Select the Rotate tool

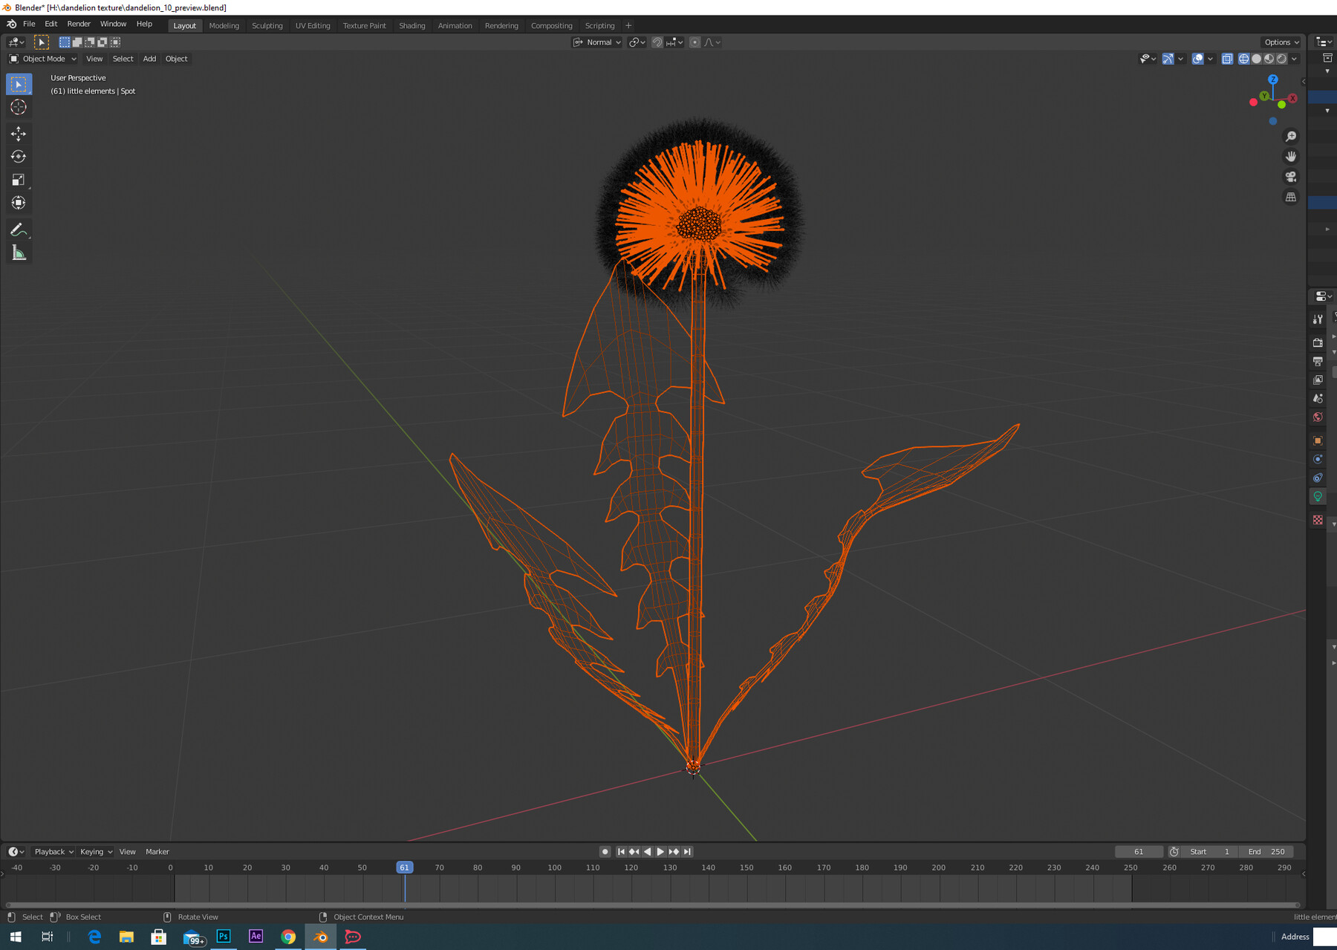tap(19, 157)
